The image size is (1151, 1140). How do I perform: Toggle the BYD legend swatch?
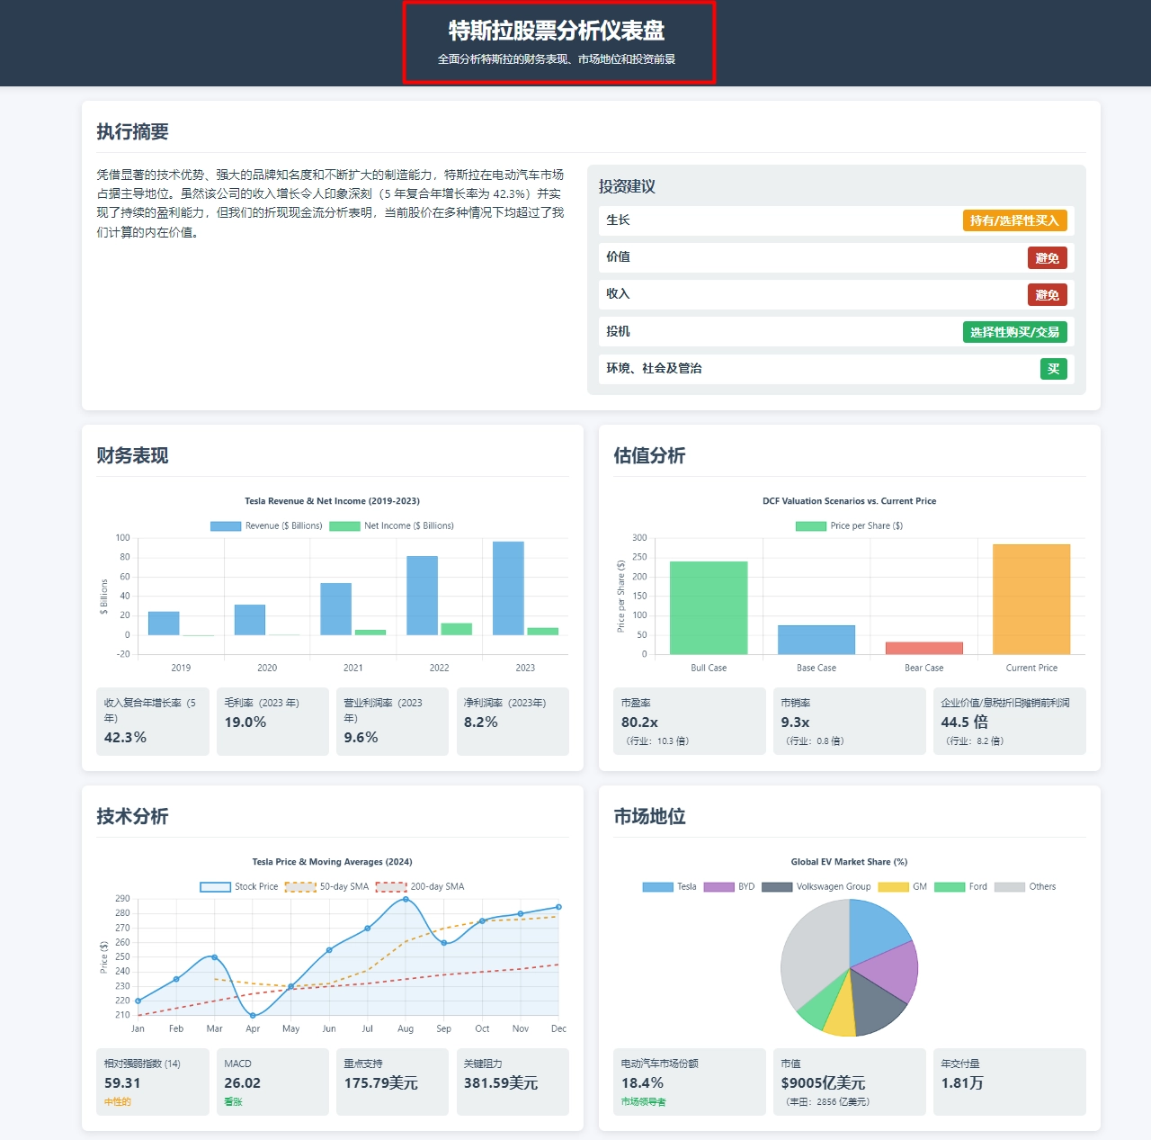pos(718,887)
